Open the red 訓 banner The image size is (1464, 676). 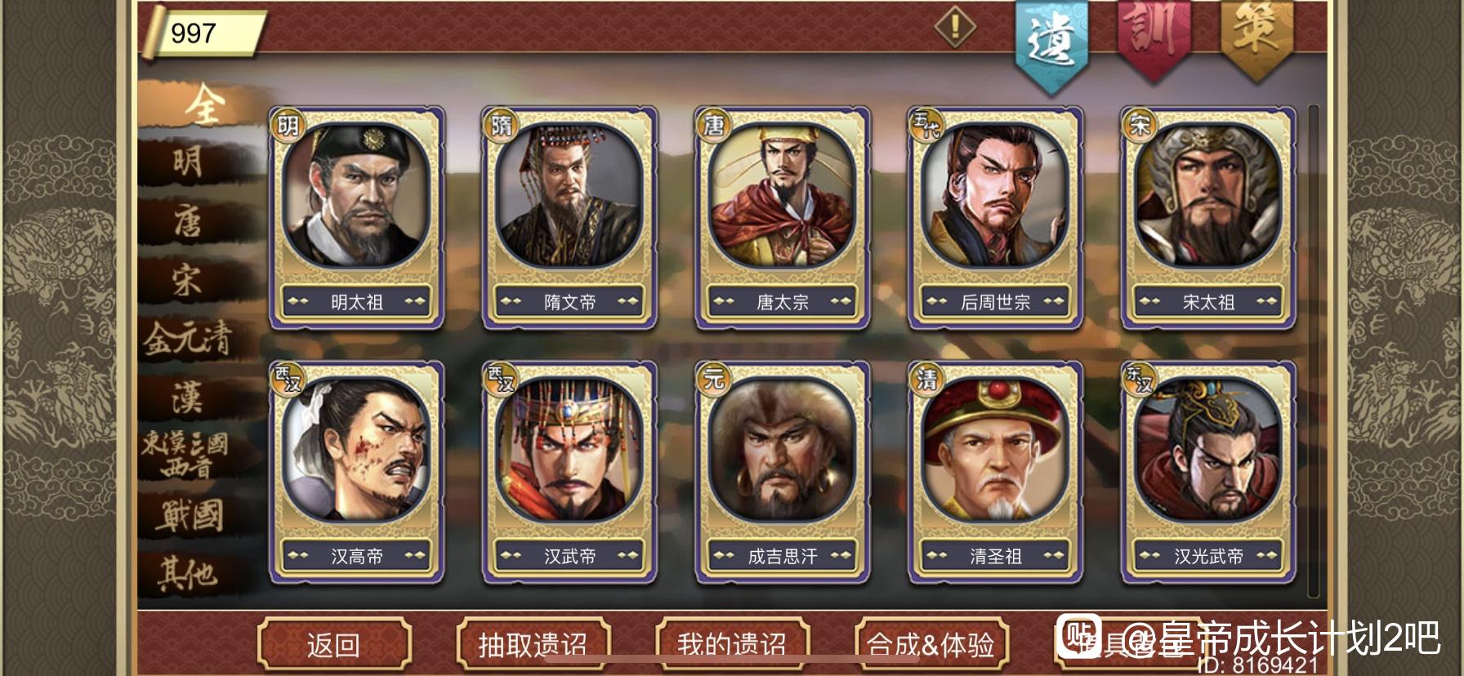(x=1153, y=37)
